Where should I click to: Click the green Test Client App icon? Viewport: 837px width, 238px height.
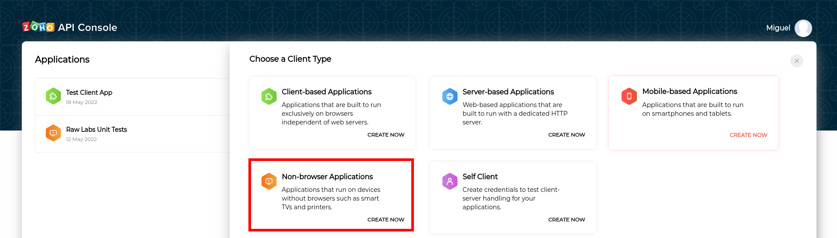tap(53, 96)
